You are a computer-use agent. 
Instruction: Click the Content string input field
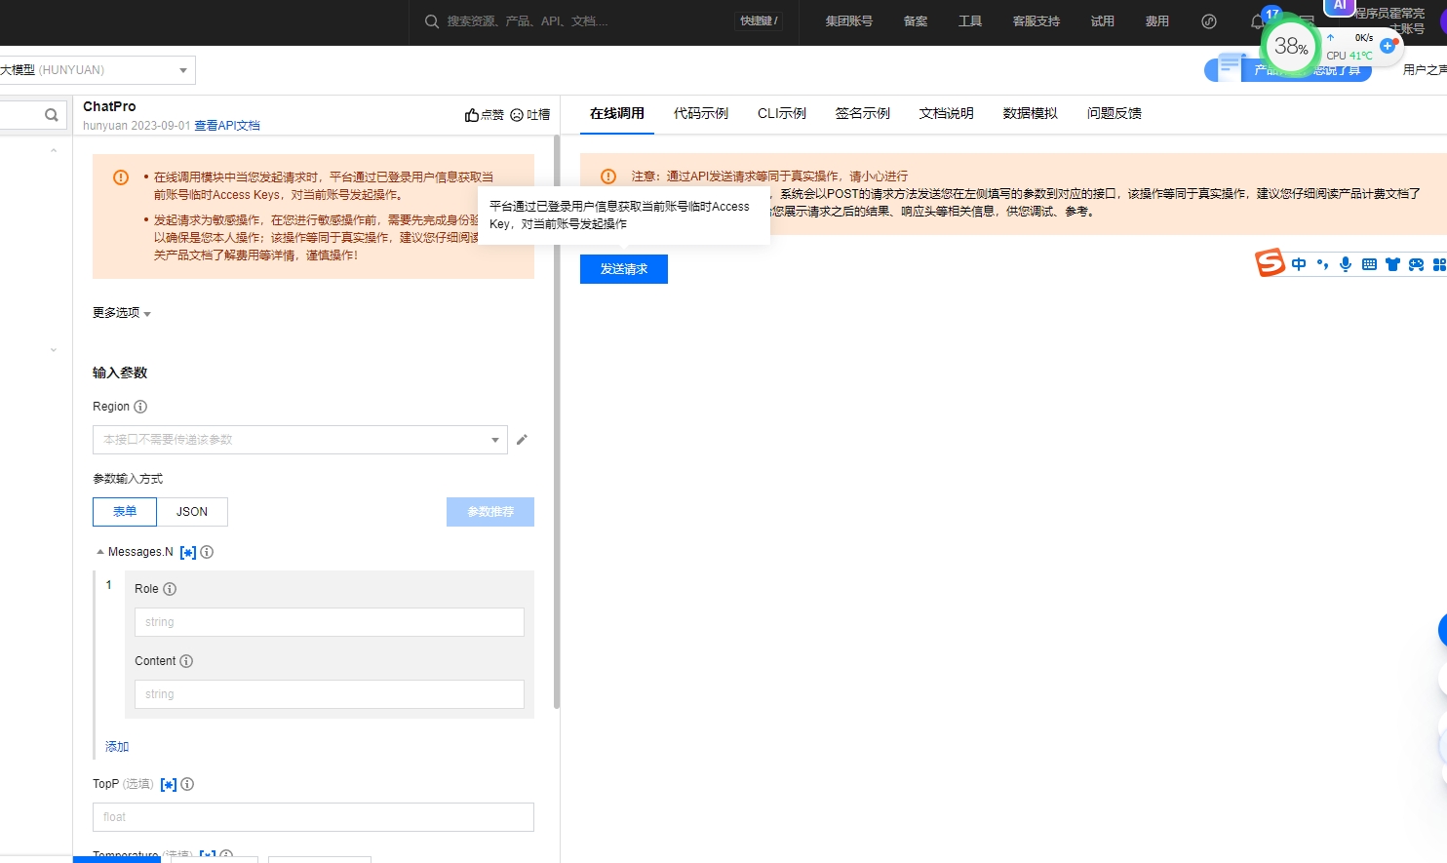[x=330, y=694]
